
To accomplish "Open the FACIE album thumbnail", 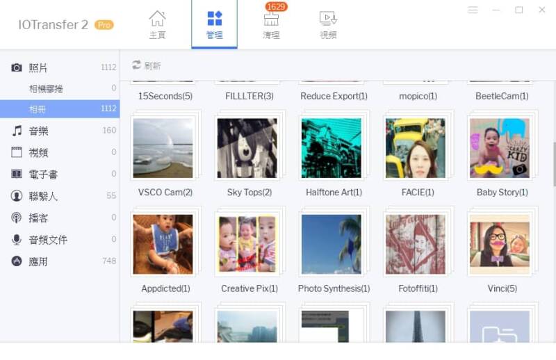I will 415,148.
